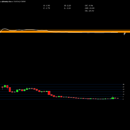Select the high value H: 2.25
The height and width of the screenshot is (130, 130).
point(68,6)
